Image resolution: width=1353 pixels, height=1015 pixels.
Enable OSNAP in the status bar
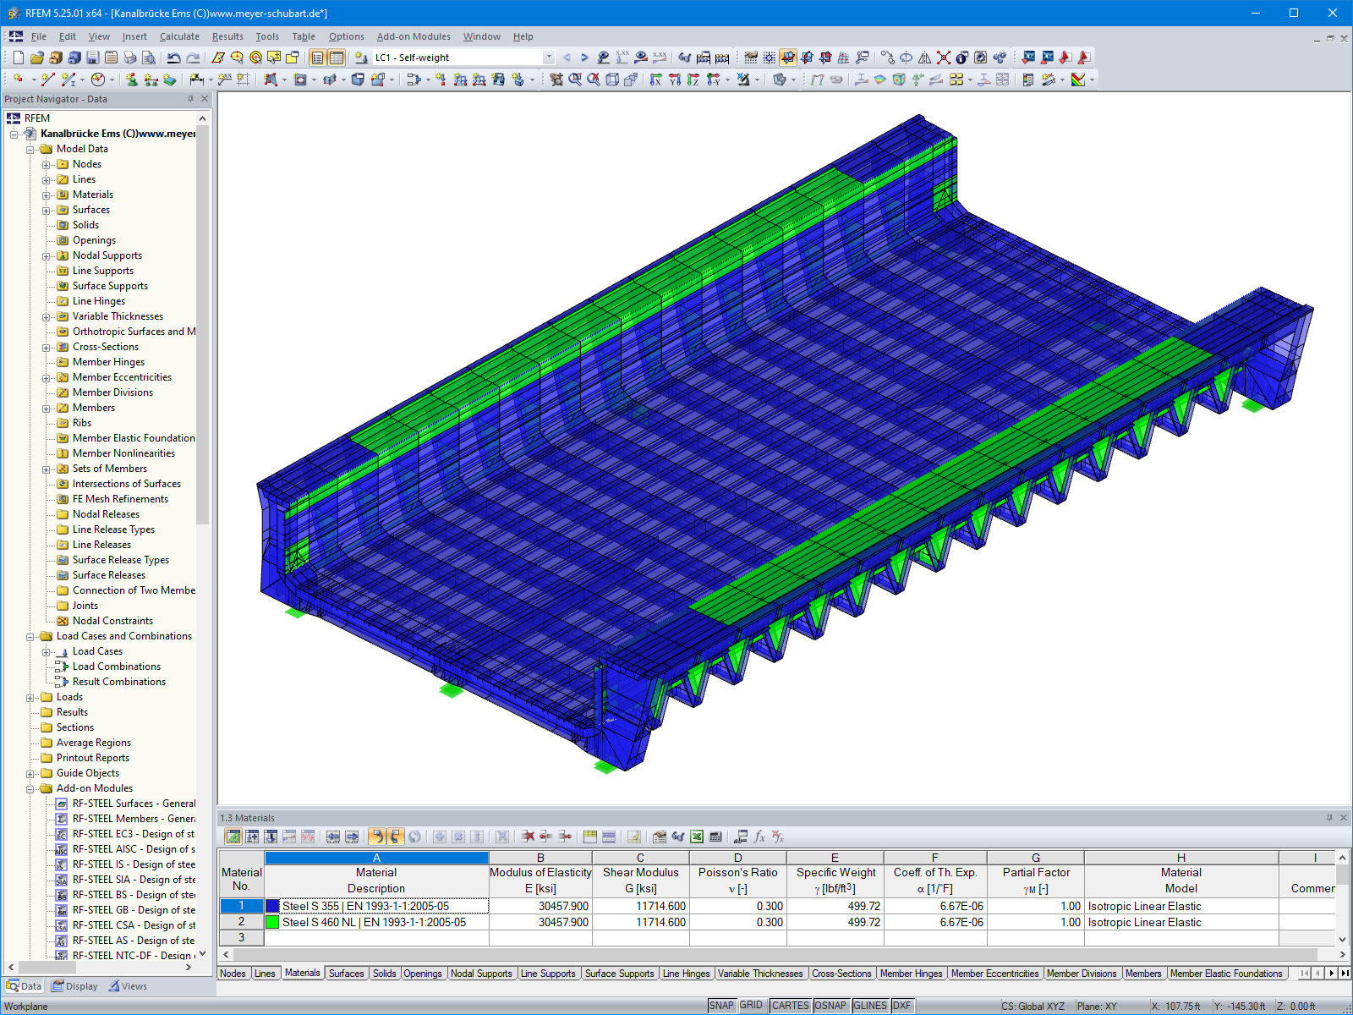pyautogui.click(x=831, y=1005)
